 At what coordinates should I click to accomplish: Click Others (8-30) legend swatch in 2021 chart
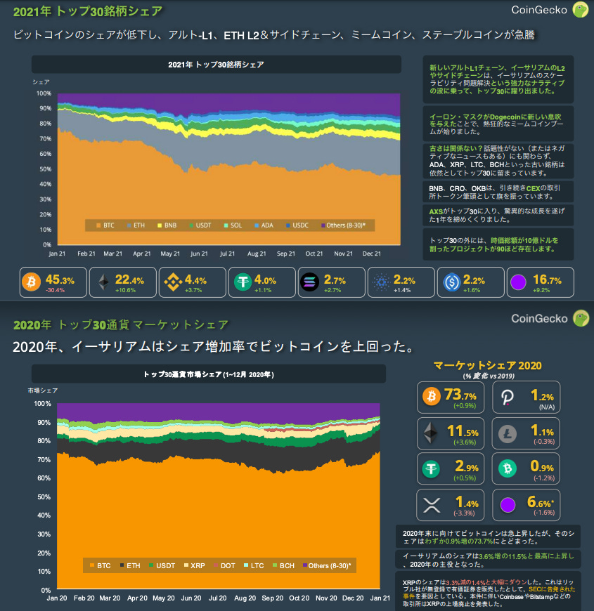323,225
